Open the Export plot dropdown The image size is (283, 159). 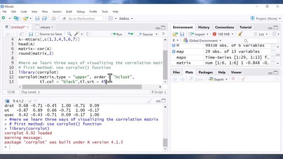coord(218,79)
